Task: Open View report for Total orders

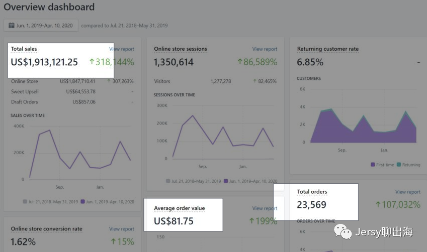Action: click(407, 192)
